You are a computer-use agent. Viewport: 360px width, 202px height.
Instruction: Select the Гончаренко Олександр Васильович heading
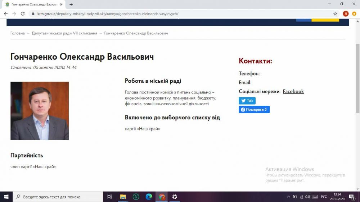coord(82,57)
